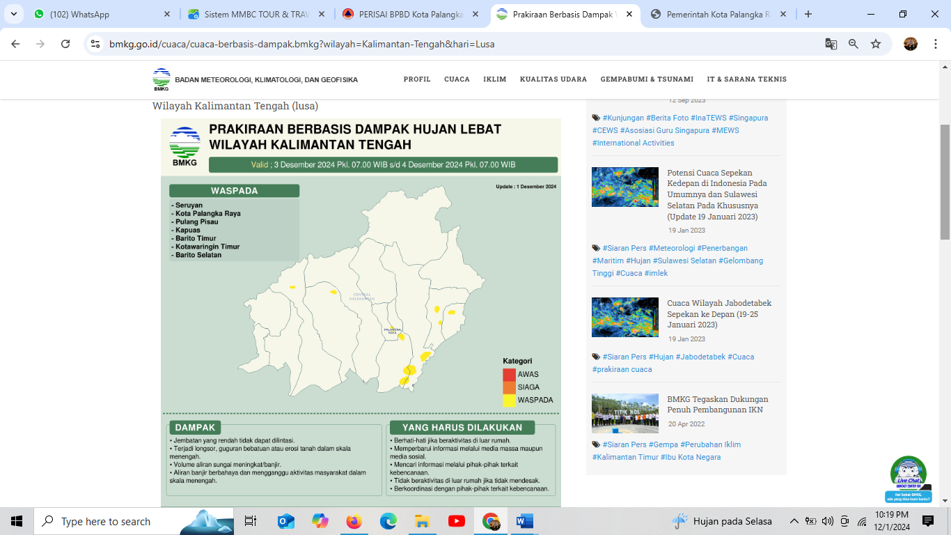Click the #InaTEWS tag

tap(708, 118)
